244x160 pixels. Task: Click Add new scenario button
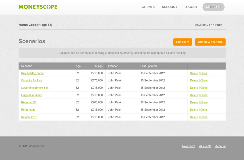210,42
